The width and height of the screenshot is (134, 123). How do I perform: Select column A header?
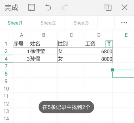22,35
